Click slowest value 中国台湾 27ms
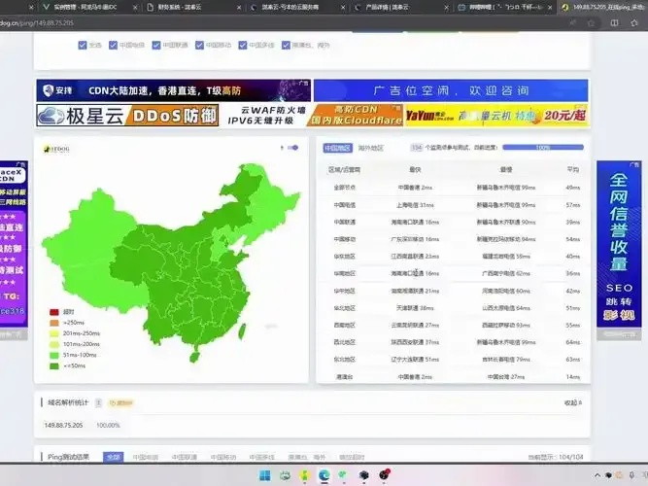This screenshot has height=486, width=648. coord(506,377)
